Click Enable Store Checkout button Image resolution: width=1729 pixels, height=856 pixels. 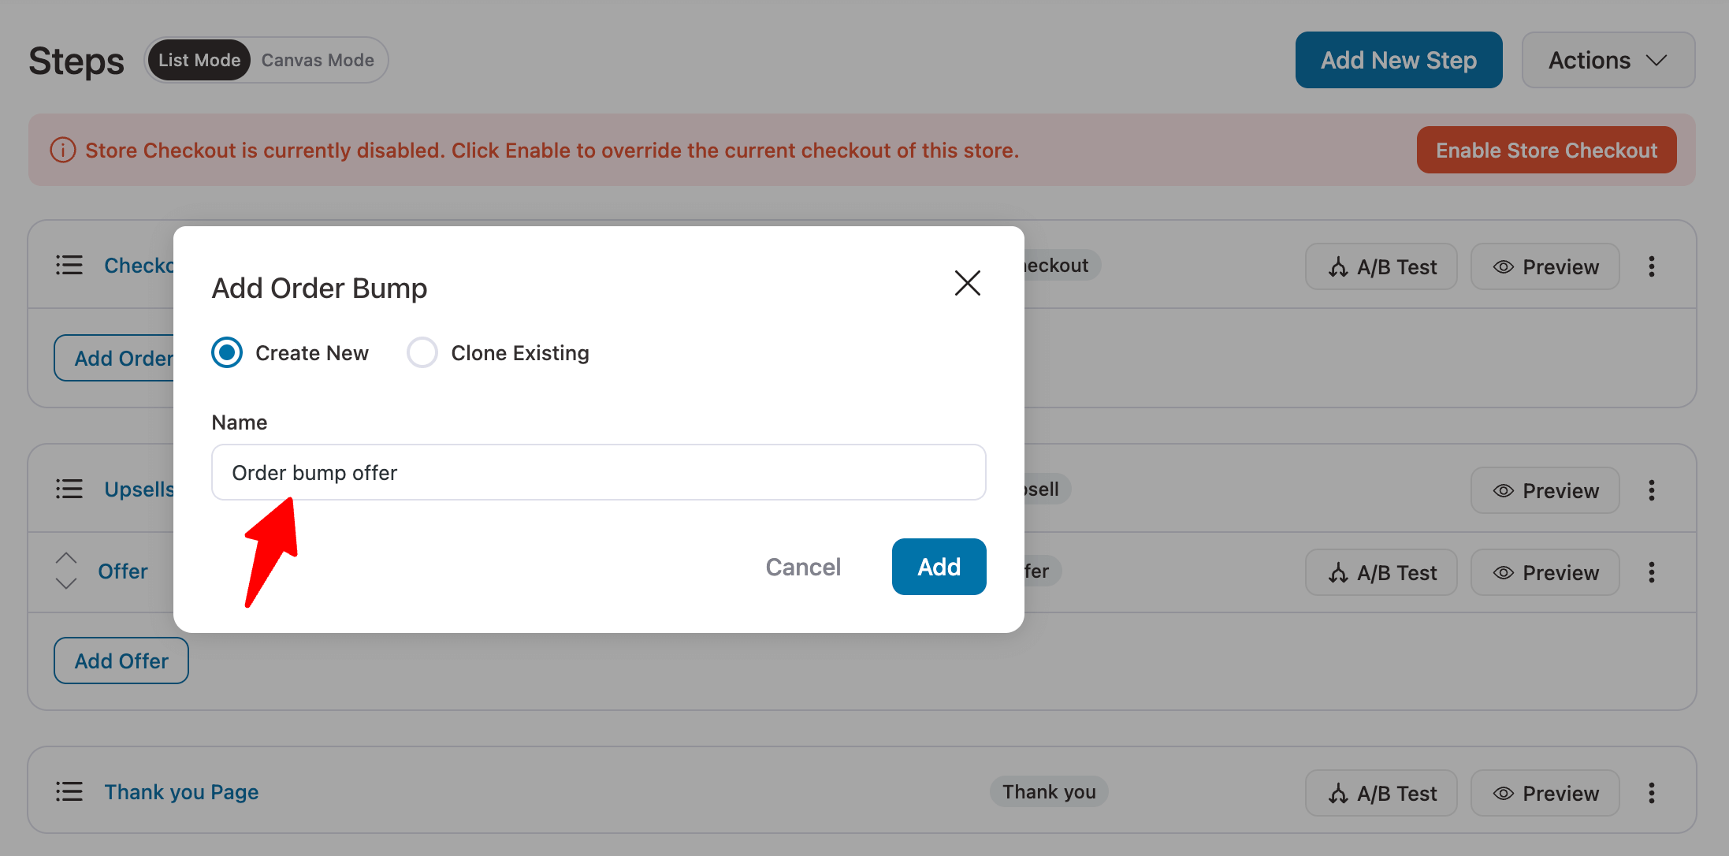point(1546,150)
